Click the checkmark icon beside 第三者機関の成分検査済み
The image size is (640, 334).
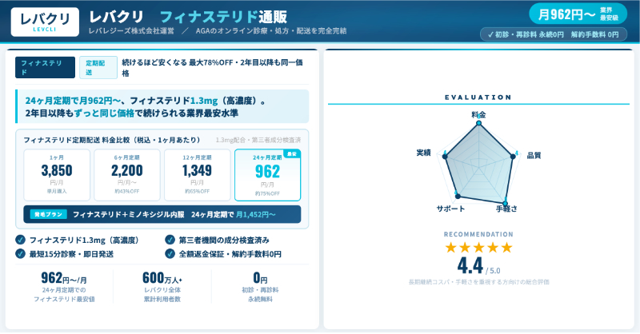click(170, 240)
